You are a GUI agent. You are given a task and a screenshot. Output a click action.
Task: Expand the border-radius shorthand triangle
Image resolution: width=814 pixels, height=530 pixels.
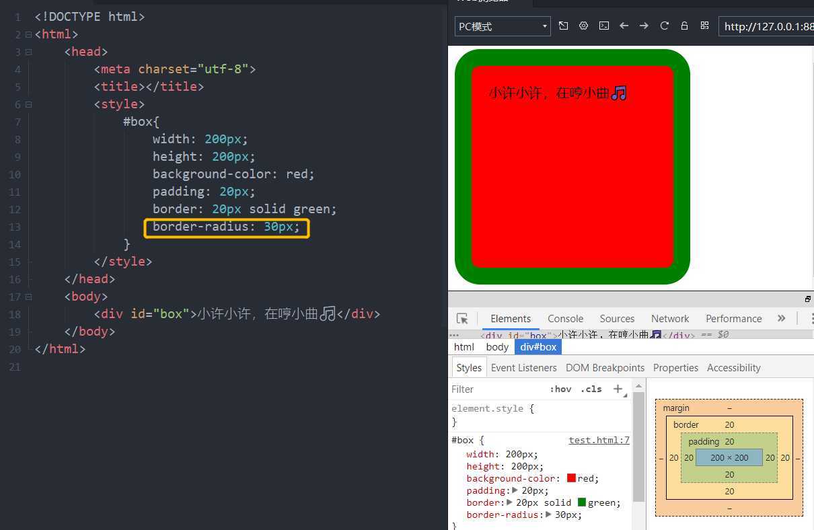[x=548, y=515]
